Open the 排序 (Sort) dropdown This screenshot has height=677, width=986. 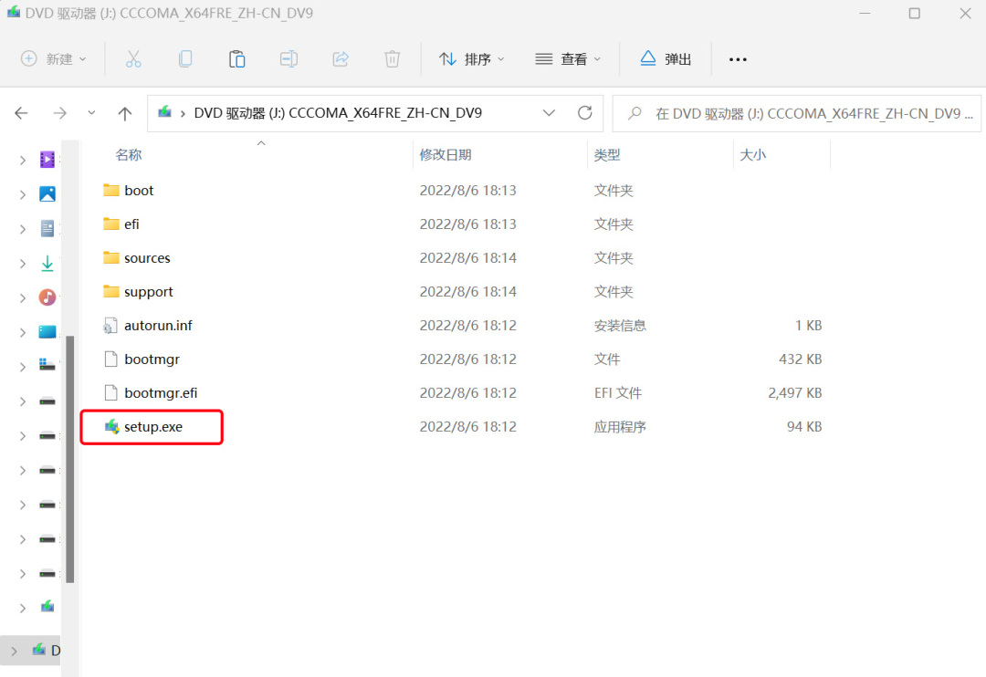pyautogui.click(x=473, y=58)
